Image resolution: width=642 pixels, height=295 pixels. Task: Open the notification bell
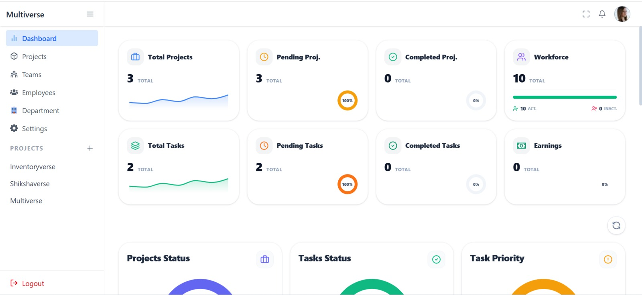(602, 14)
